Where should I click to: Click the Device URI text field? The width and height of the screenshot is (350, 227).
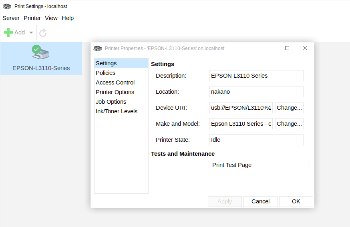(241, 108)
